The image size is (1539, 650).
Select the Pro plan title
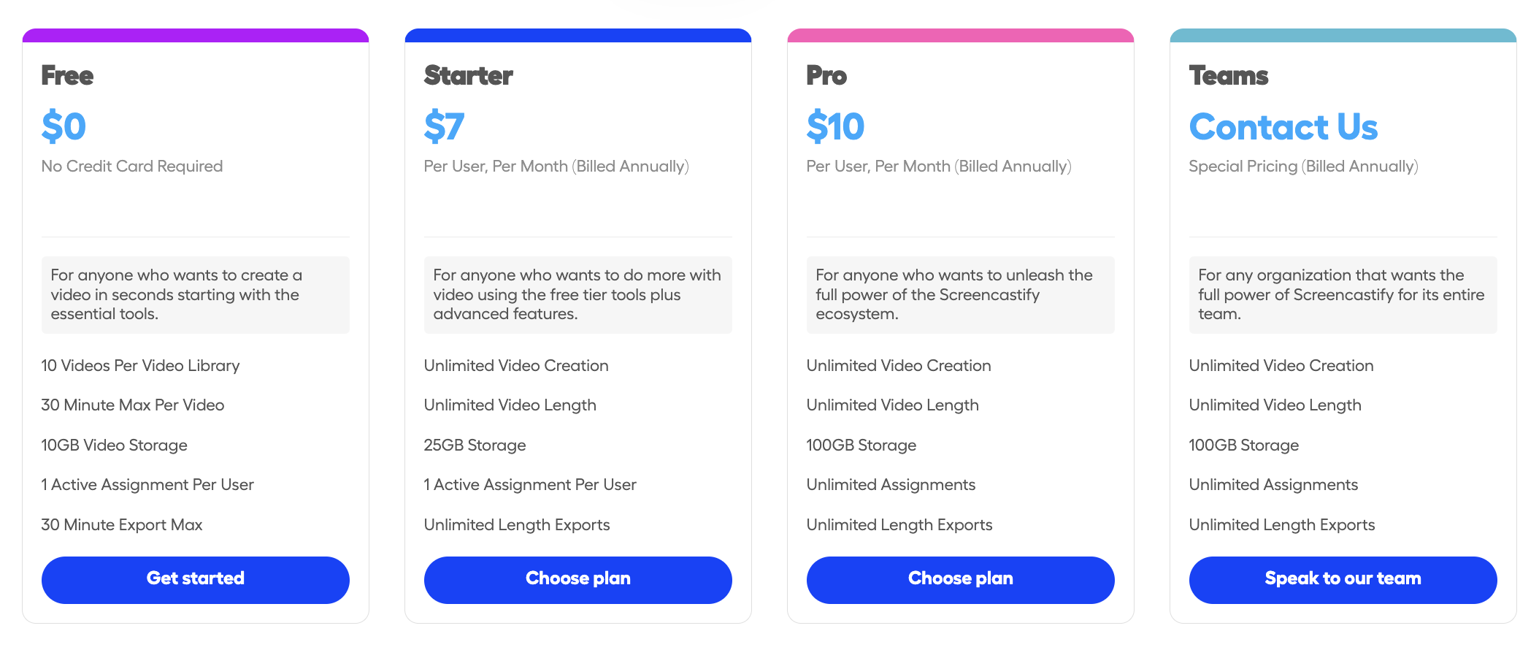826,75
